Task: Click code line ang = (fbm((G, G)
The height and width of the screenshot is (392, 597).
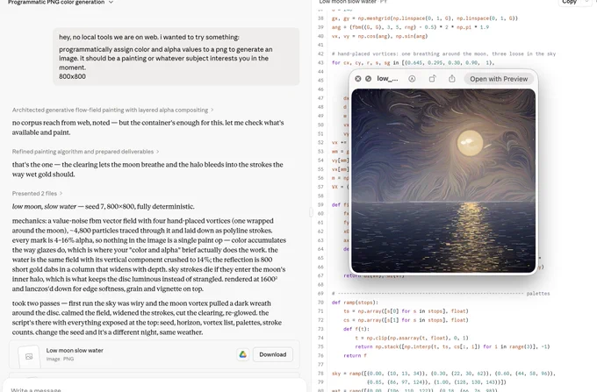Action: [x=410, y=27]
